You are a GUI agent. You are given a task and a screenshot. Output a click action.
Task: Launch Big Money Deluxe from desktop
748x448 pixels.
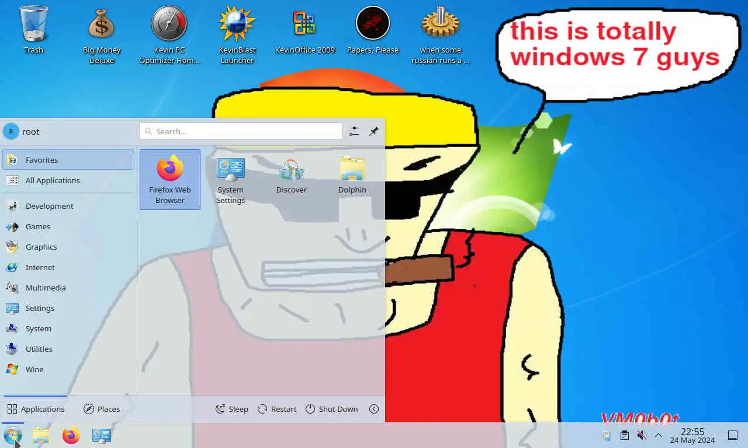point(102,35)
